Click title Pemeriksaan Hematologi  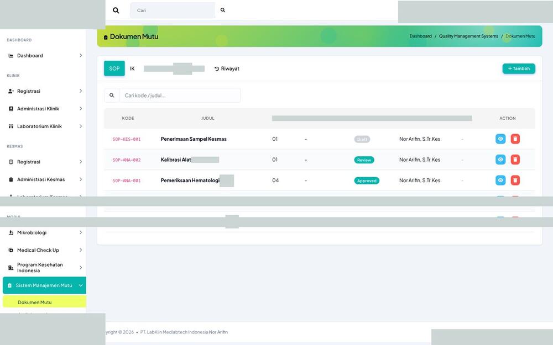click(x=190, y=181)
